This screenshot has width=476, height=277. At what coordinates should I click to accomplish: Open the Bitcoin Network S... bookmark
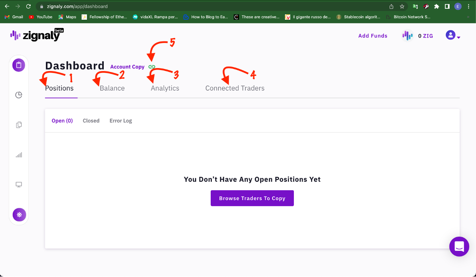pos(408,17)
